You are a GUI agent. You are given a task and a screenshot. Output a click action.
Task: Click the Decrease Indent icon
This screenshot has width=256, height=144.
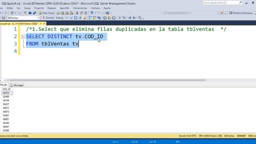(130, 18)
